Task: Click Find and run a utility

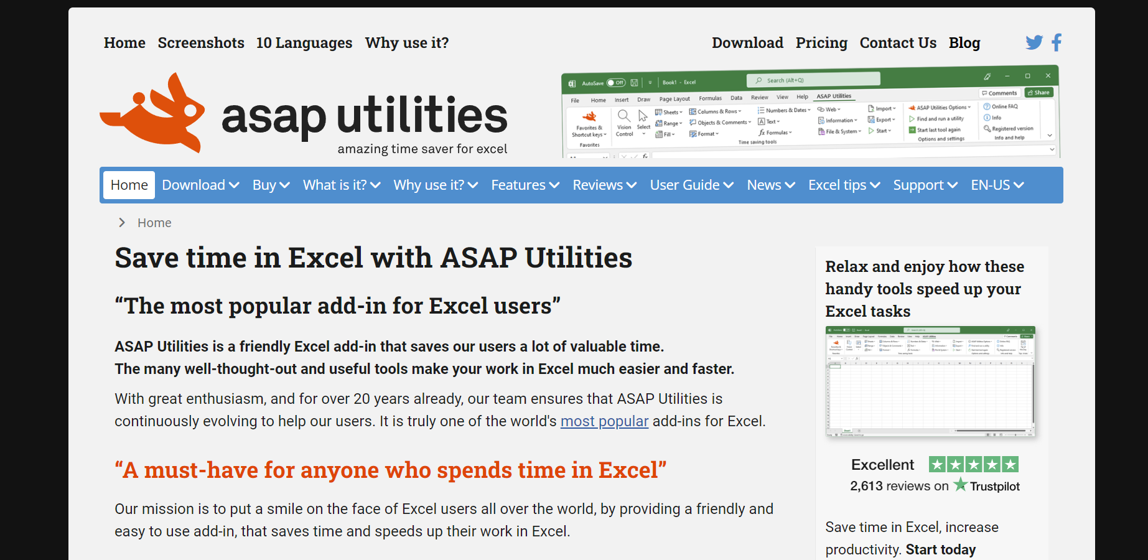Action: [x=938, y=118]
